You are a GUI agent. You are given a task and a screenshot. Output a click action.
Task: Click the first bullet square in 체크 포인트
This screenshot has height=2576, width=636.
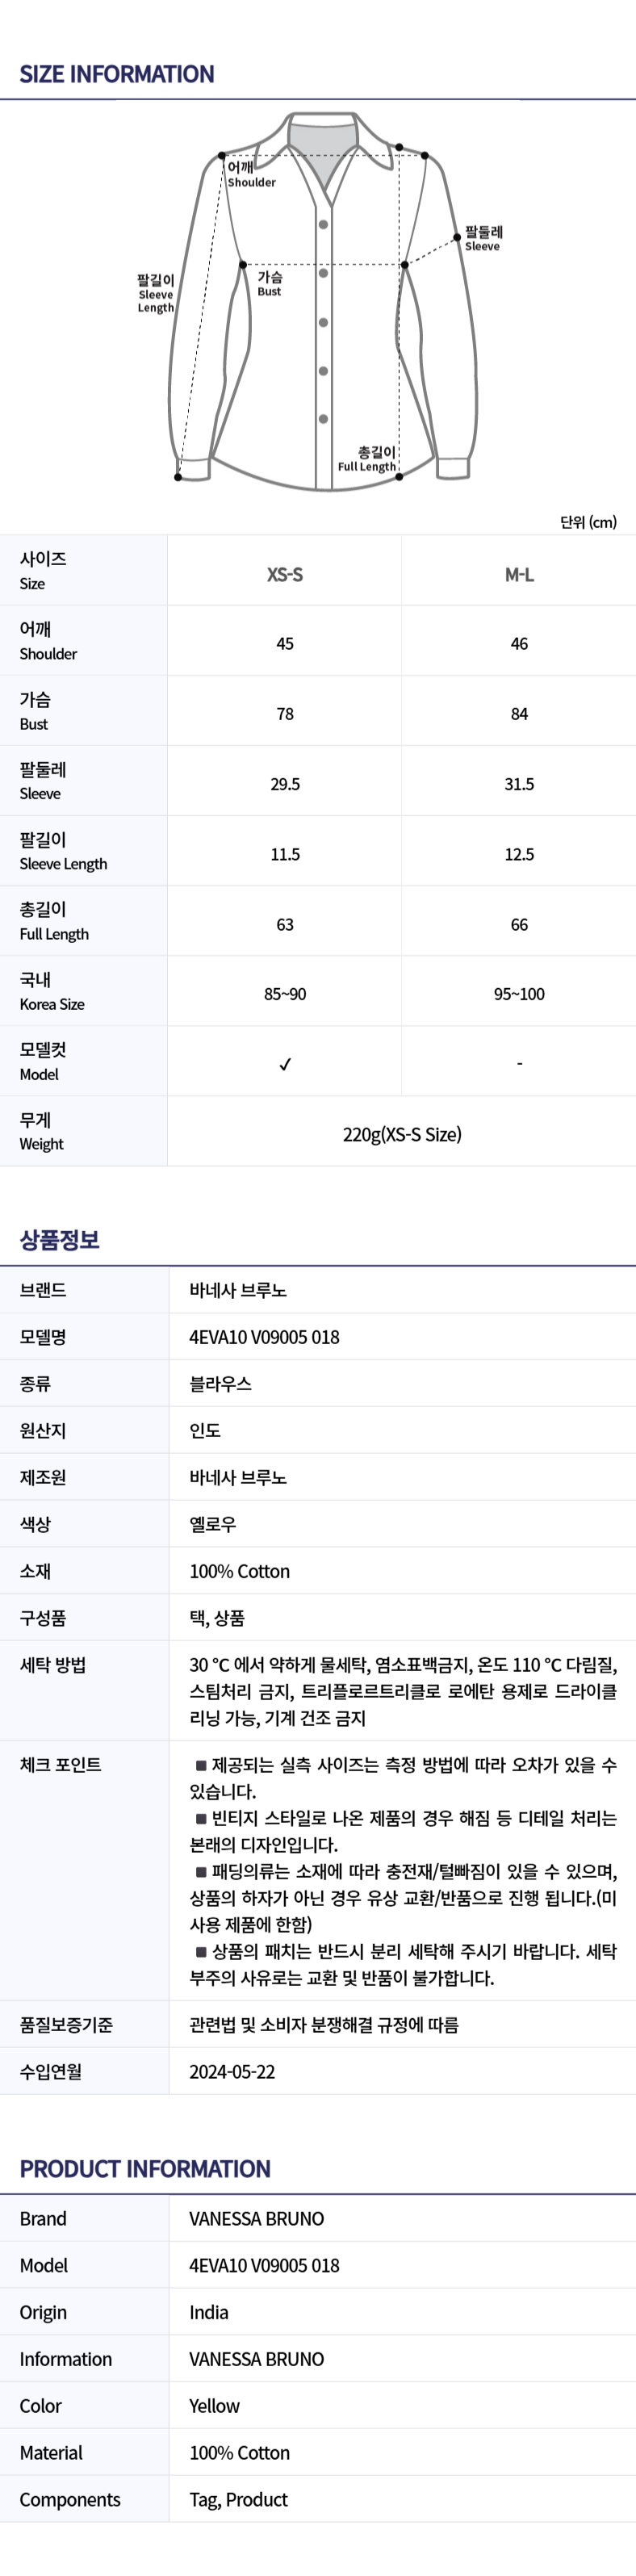[201, 1764]
